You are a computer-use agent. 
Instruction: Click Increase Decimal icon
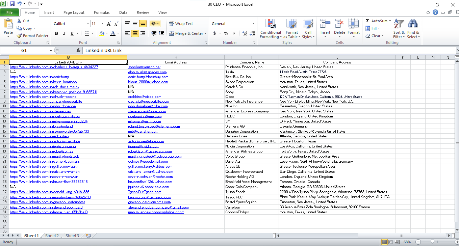tap(244, 33)
